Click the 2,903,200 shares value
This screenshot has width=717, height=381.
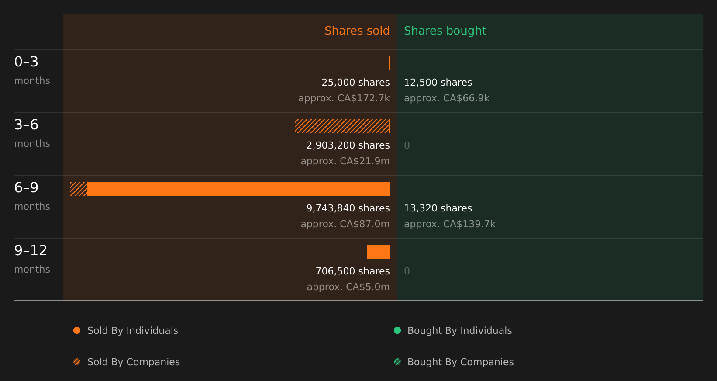[x=348, y=145]
